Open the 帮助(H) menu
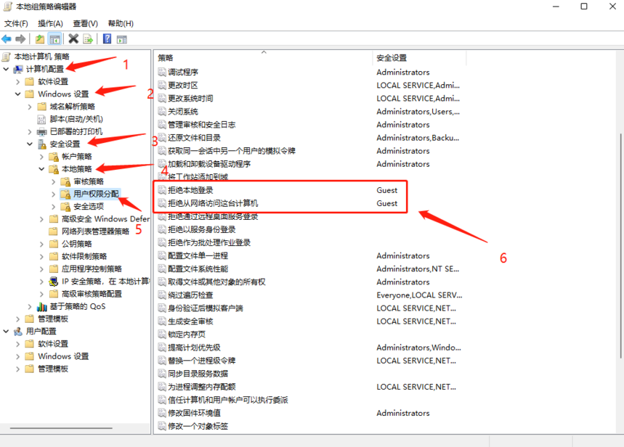This screenshot has height=447, width=624. point(121,23)
